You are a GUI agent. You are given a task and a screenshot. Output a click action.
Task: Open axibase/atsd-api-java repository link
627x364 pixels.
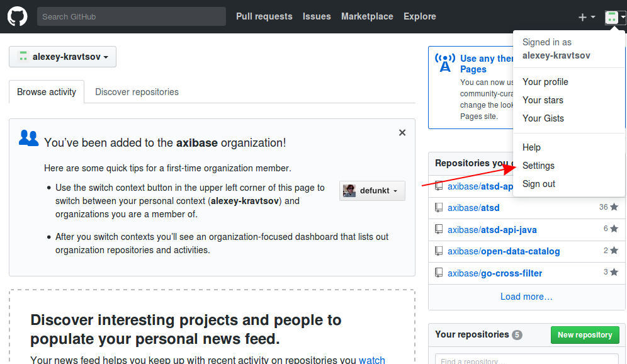coord(492,230)
